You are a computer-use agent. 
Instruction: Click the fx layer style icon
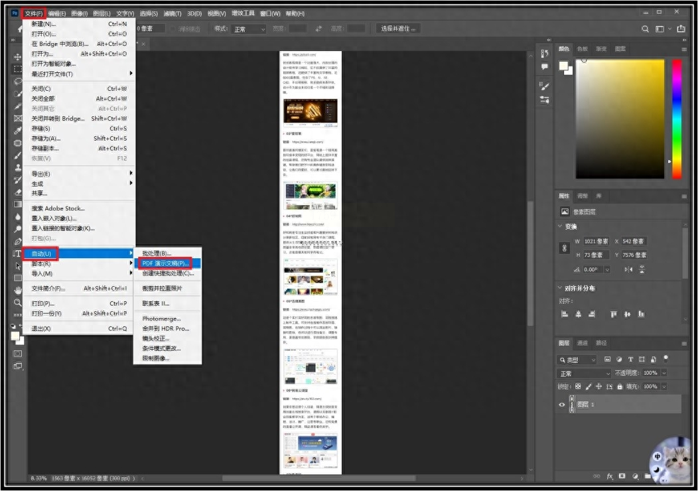coord(608,476)
